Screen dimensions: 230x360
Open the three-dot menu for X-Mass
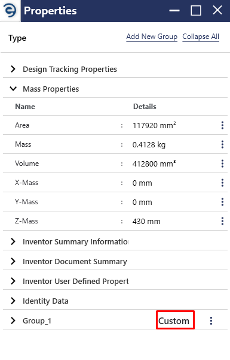click(222, 183)
